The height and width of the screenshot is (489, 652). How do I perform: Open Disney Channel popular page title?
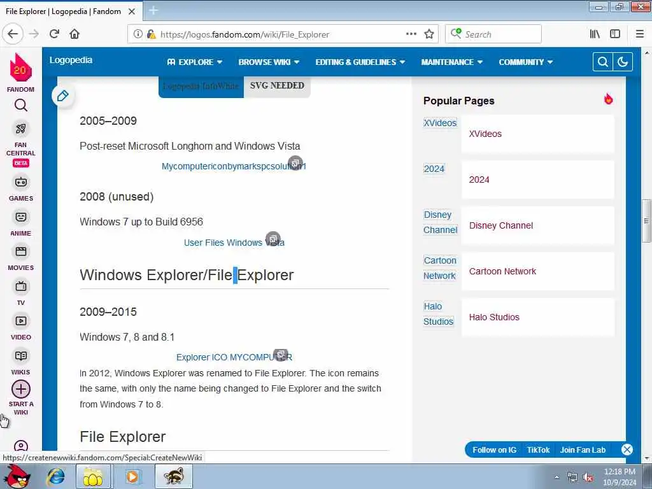click(501, 225)
